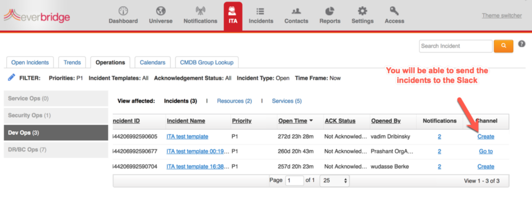Open notifications count for wudasse Berke row
Viewport: 532px width, 207px height.
pos(440,166)
